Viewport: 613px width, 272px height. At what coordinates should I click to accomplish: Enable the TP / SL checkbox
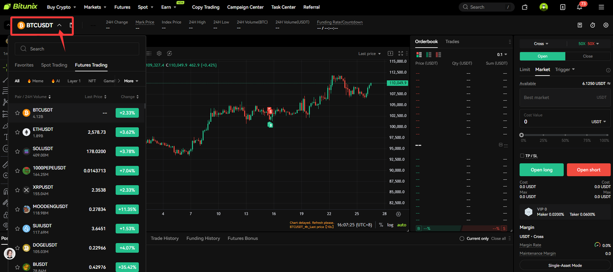522,156
